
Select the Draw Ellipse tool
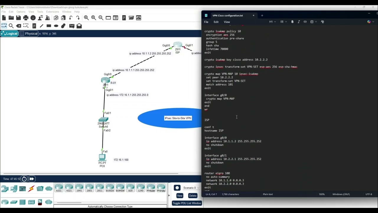56,26
